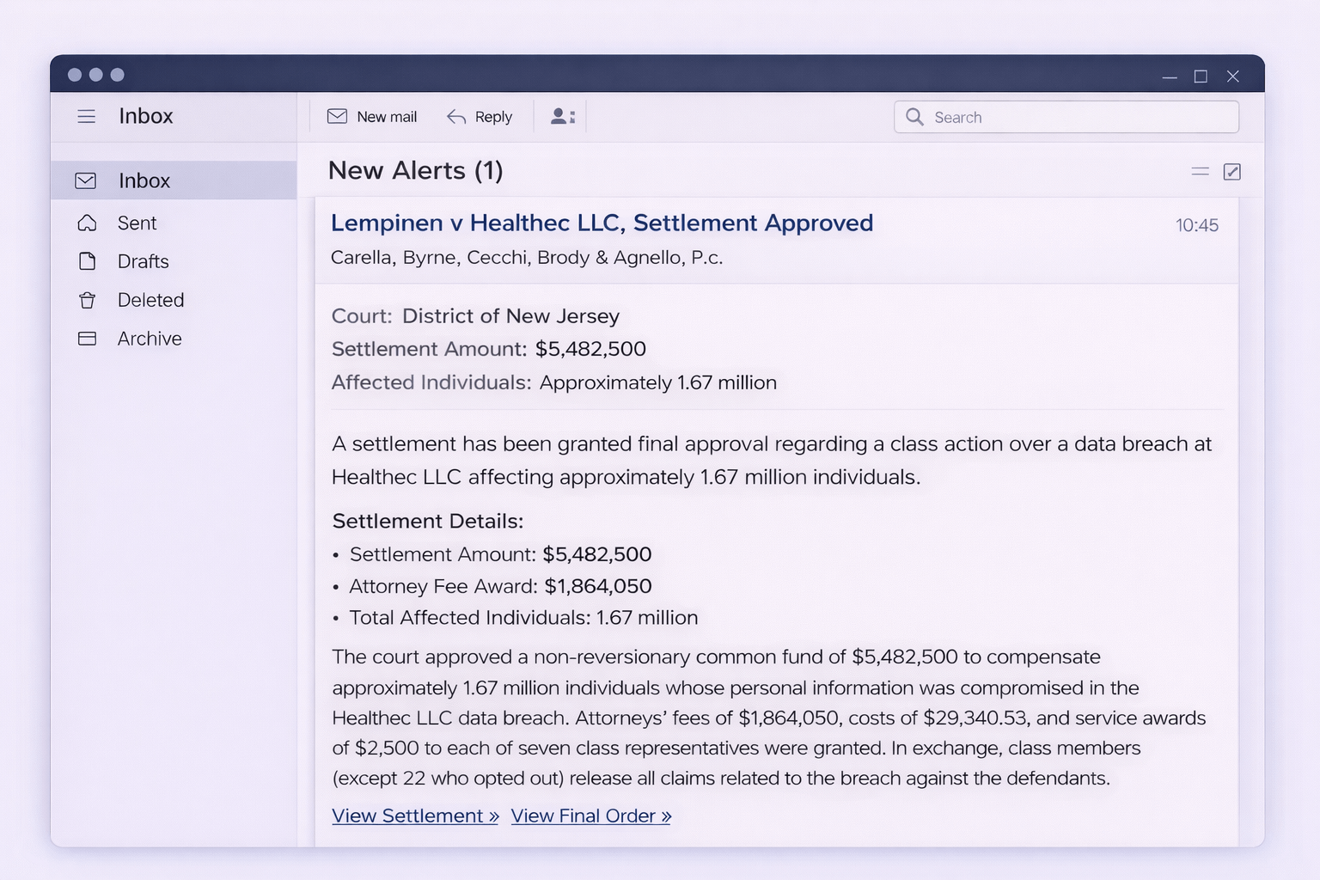This screenshot has height=880, width=1320.
Task: Open the View Settlement link
Action: click(x=415, y=816)
